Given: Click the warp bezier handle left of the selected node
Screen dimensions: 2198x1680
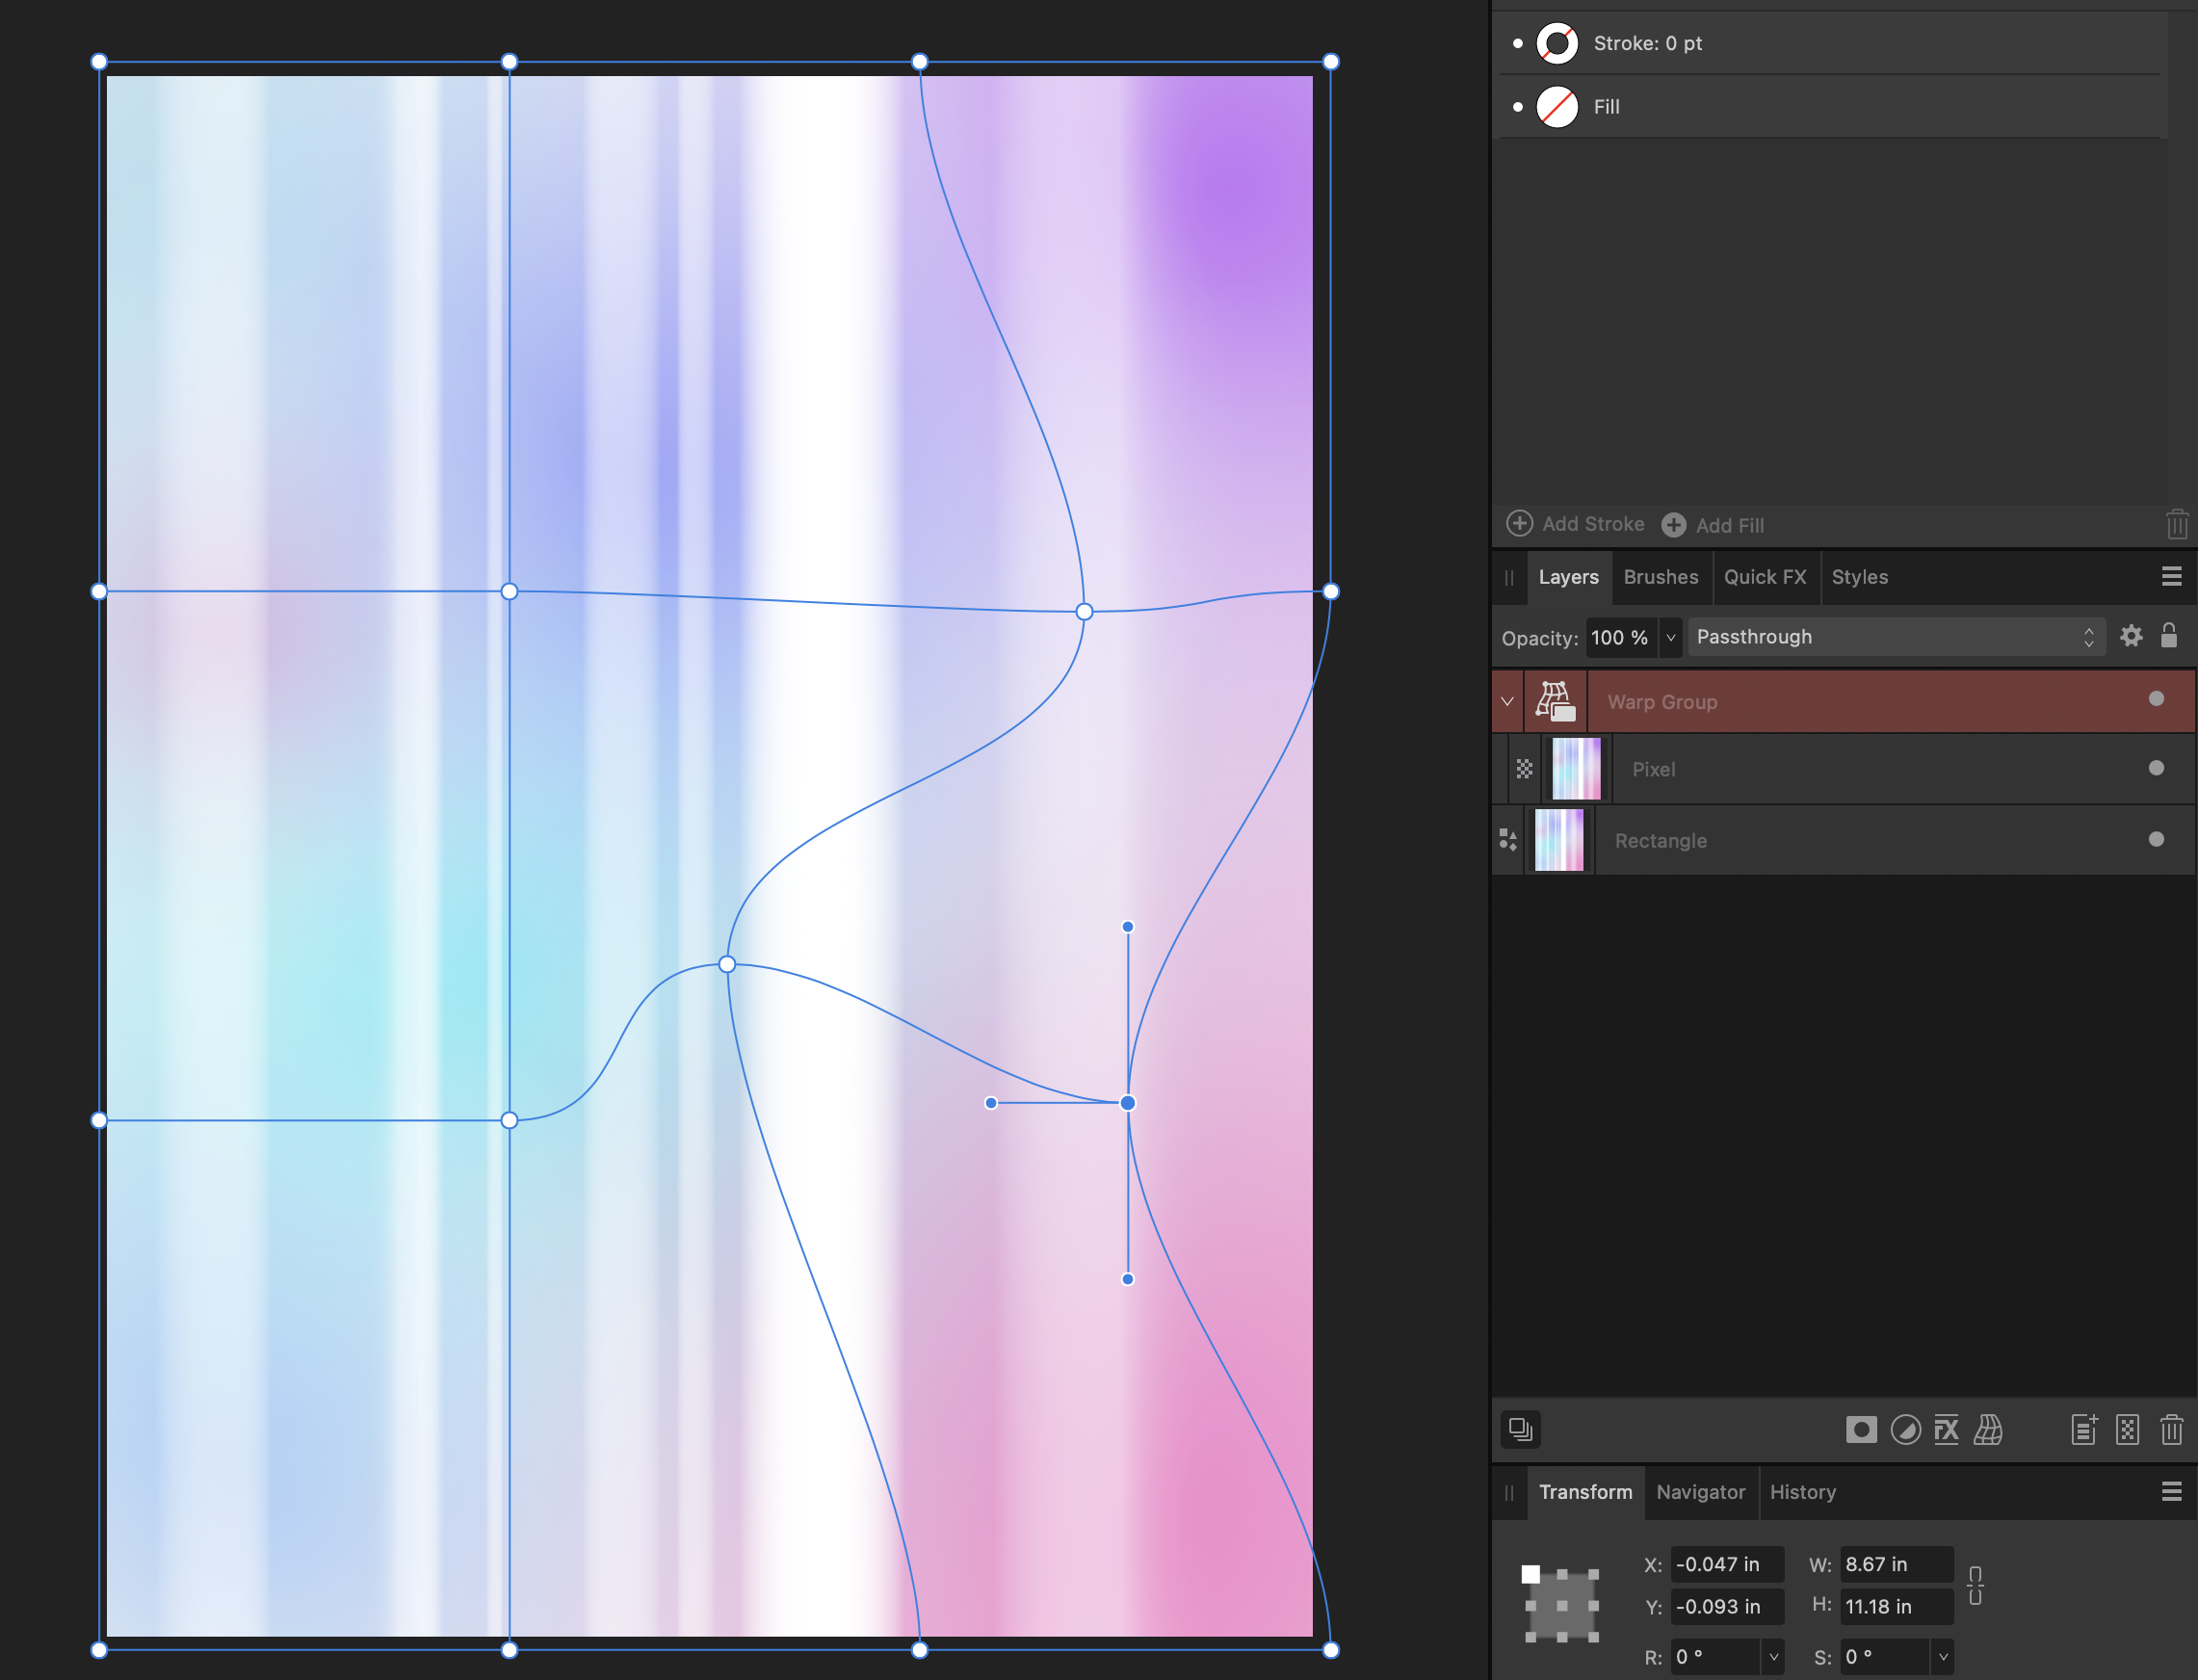Looking at the screenshot, I should [990, 1103].
